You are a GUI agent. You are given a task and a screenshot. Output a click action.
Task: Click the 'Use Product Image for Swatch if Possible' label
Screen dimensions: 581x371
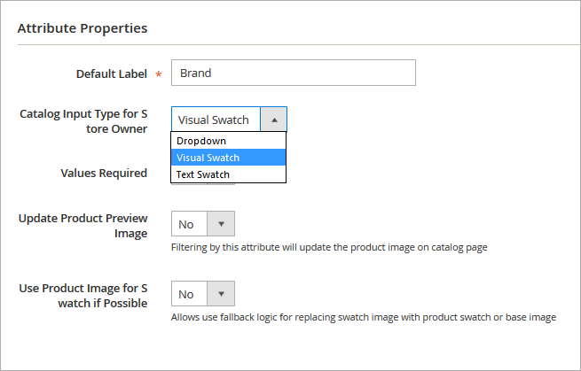coord(83,296)
